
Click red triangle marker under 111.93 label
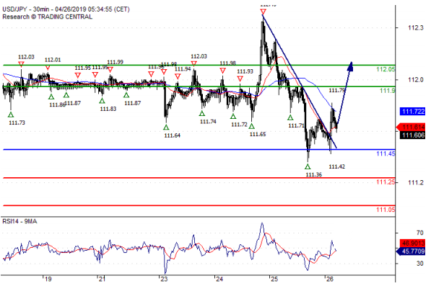pos(240,79)
